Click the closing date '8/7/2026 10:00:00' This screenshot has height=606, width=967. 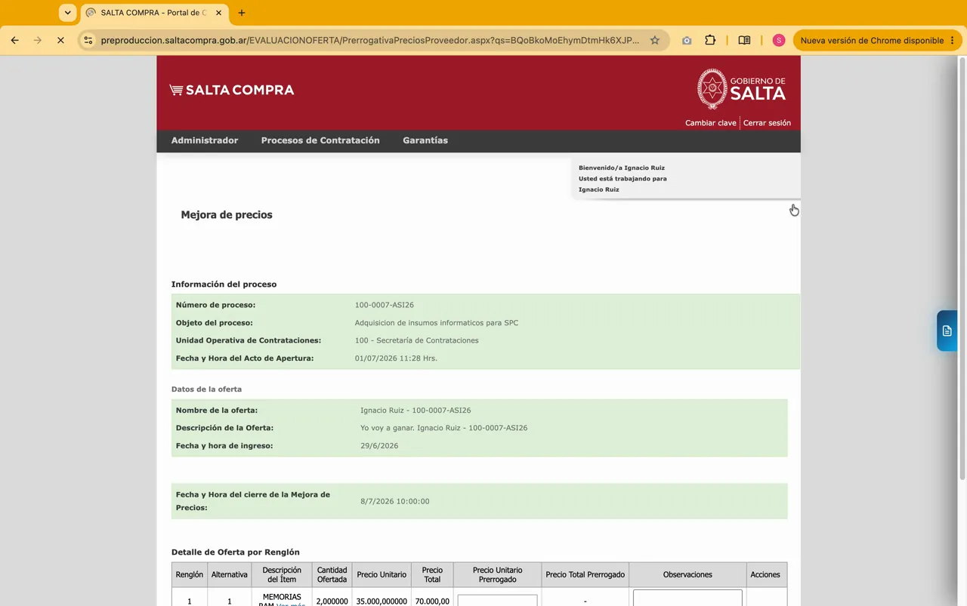coord(395,501)
